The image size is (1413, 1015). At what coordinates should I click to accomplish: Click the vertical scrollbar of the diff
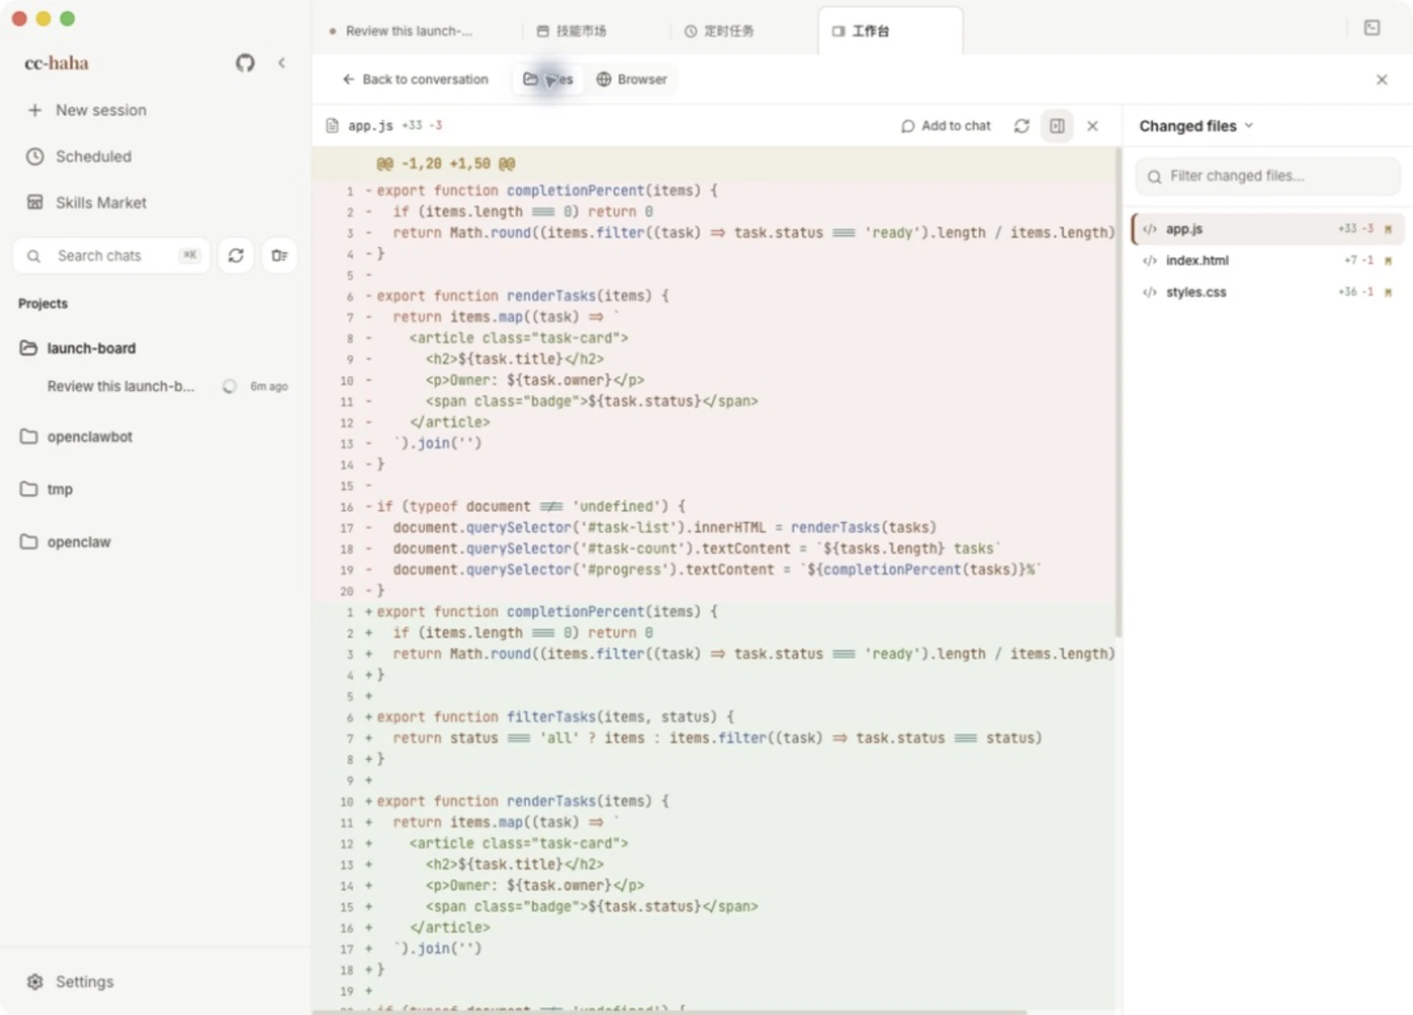[x=1118, y=392]
